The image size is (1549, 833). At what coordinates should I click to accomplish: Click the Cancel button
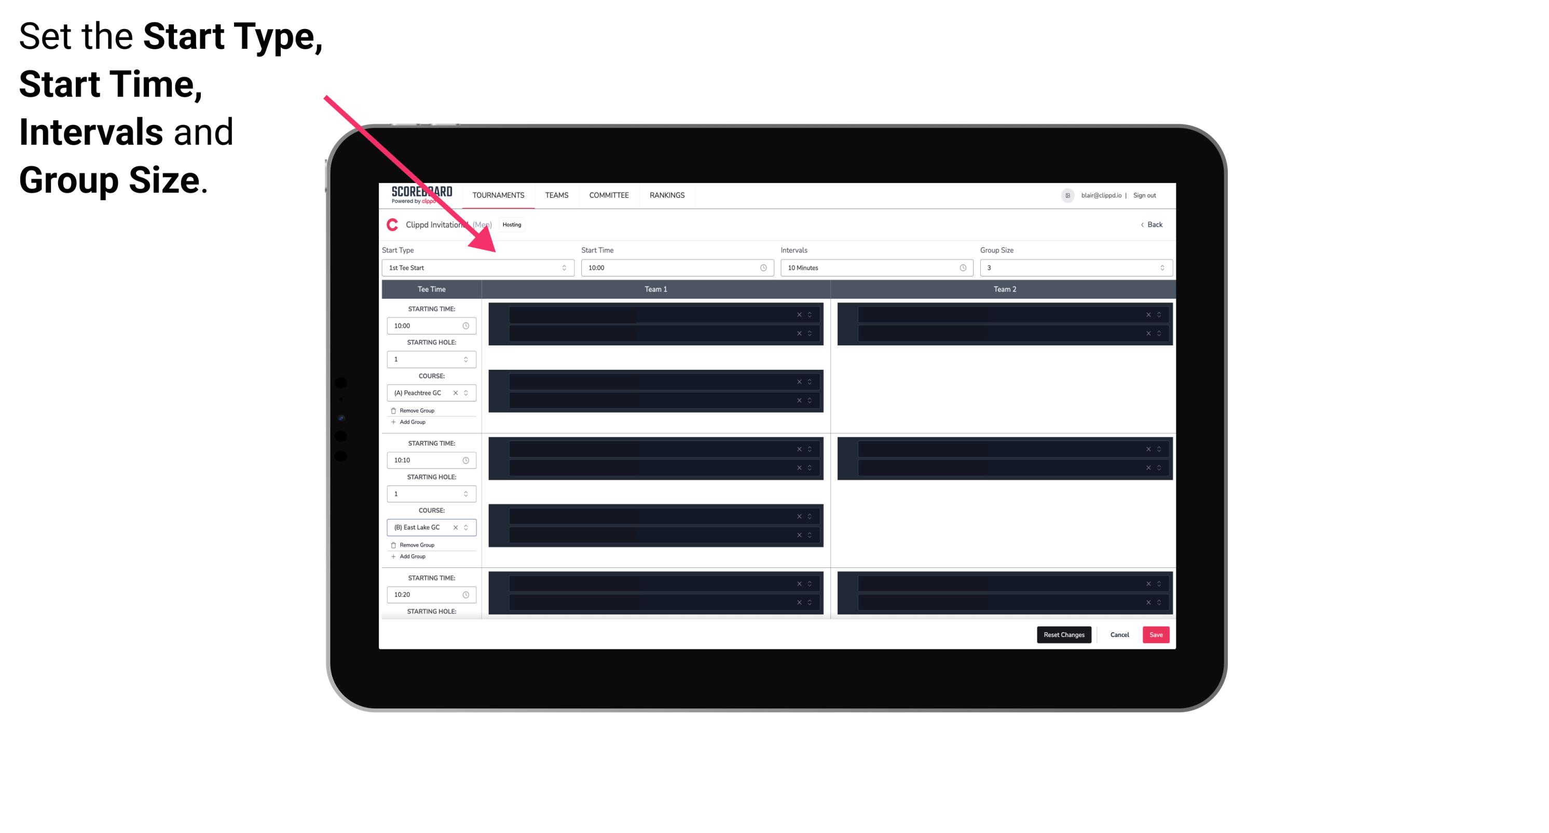tap(1118, 634)
